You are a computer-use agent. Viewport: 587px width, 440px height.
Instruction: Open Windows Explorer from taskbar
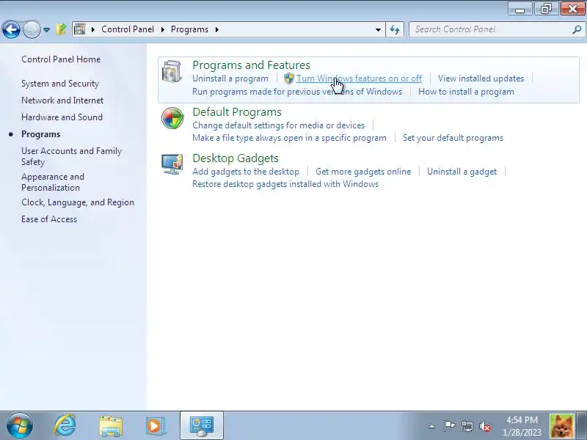(111, 426)
